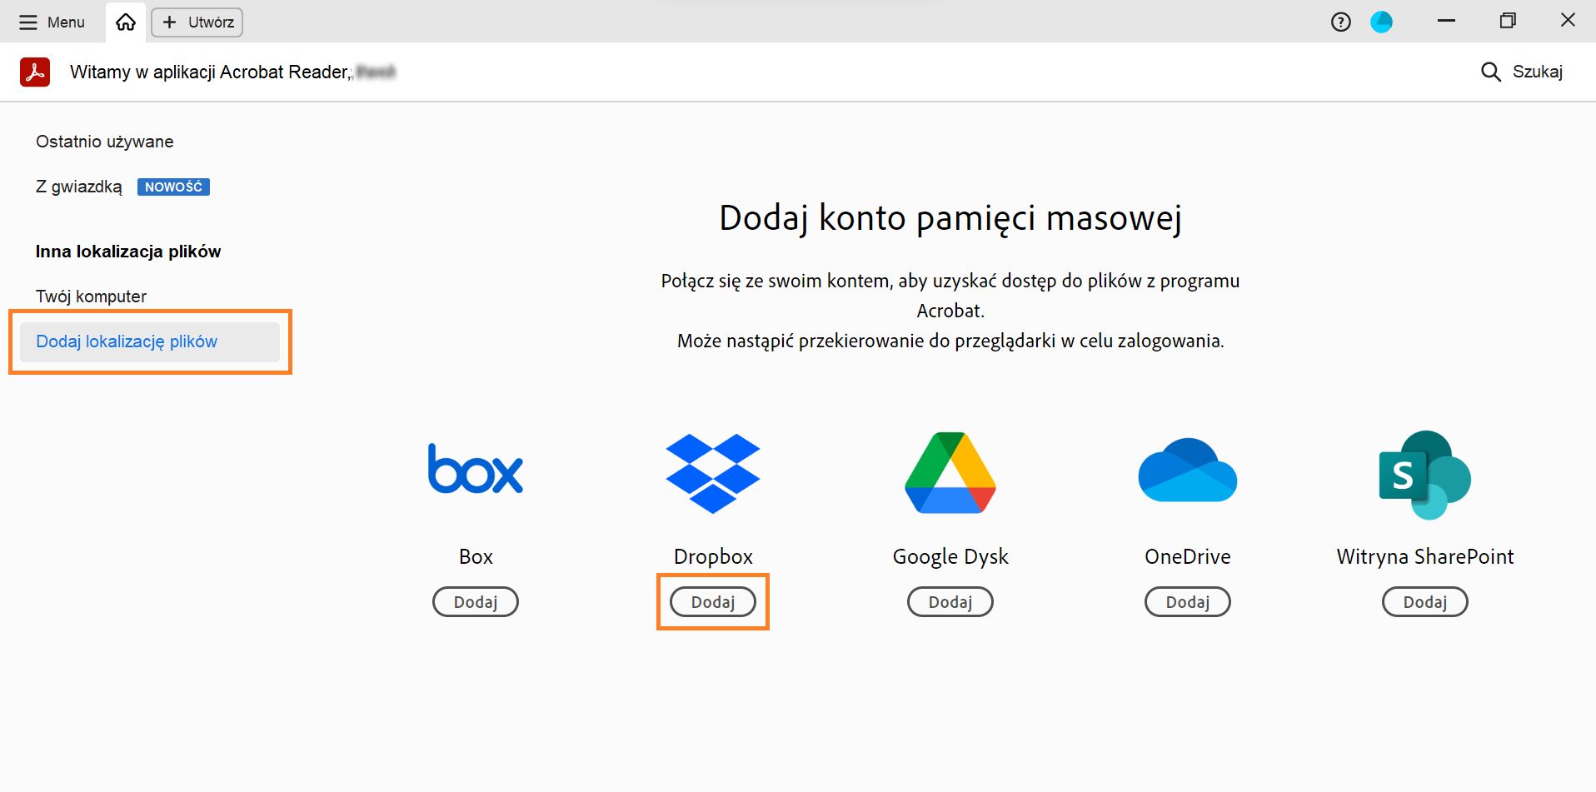
Task: Click Dodaj under Dropbox
Action: click(712, 601)
